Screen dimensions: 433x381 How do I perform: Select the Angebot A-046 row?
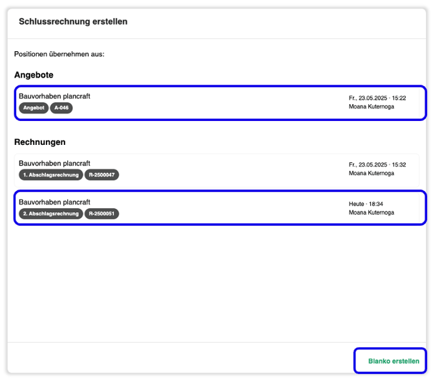pos(220,103)
